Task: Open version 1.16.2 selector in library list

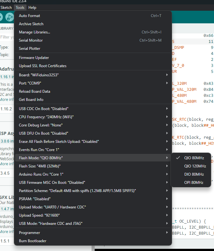Action: 6,109
